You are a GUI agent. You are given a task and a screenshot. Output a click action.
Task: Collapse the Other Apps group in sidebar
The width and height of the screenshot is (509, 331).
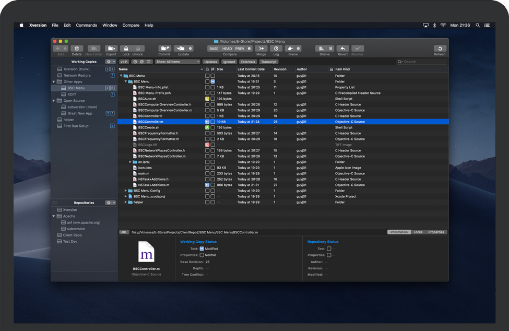click(54, 82)
